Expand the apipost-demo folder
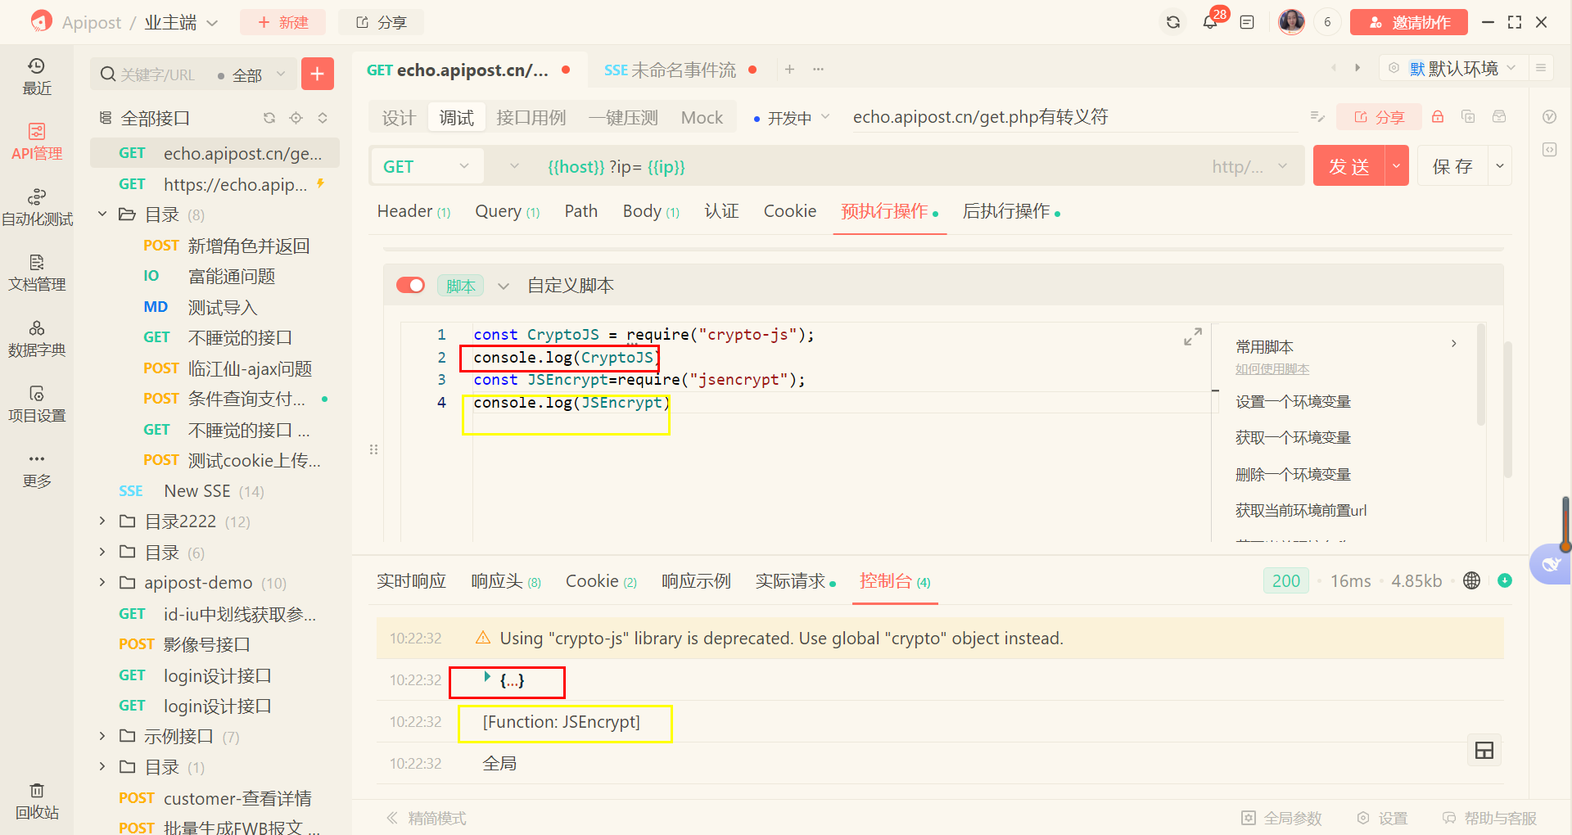The height and width of the screenshot is (835, 1572). (x=102, y=582)
